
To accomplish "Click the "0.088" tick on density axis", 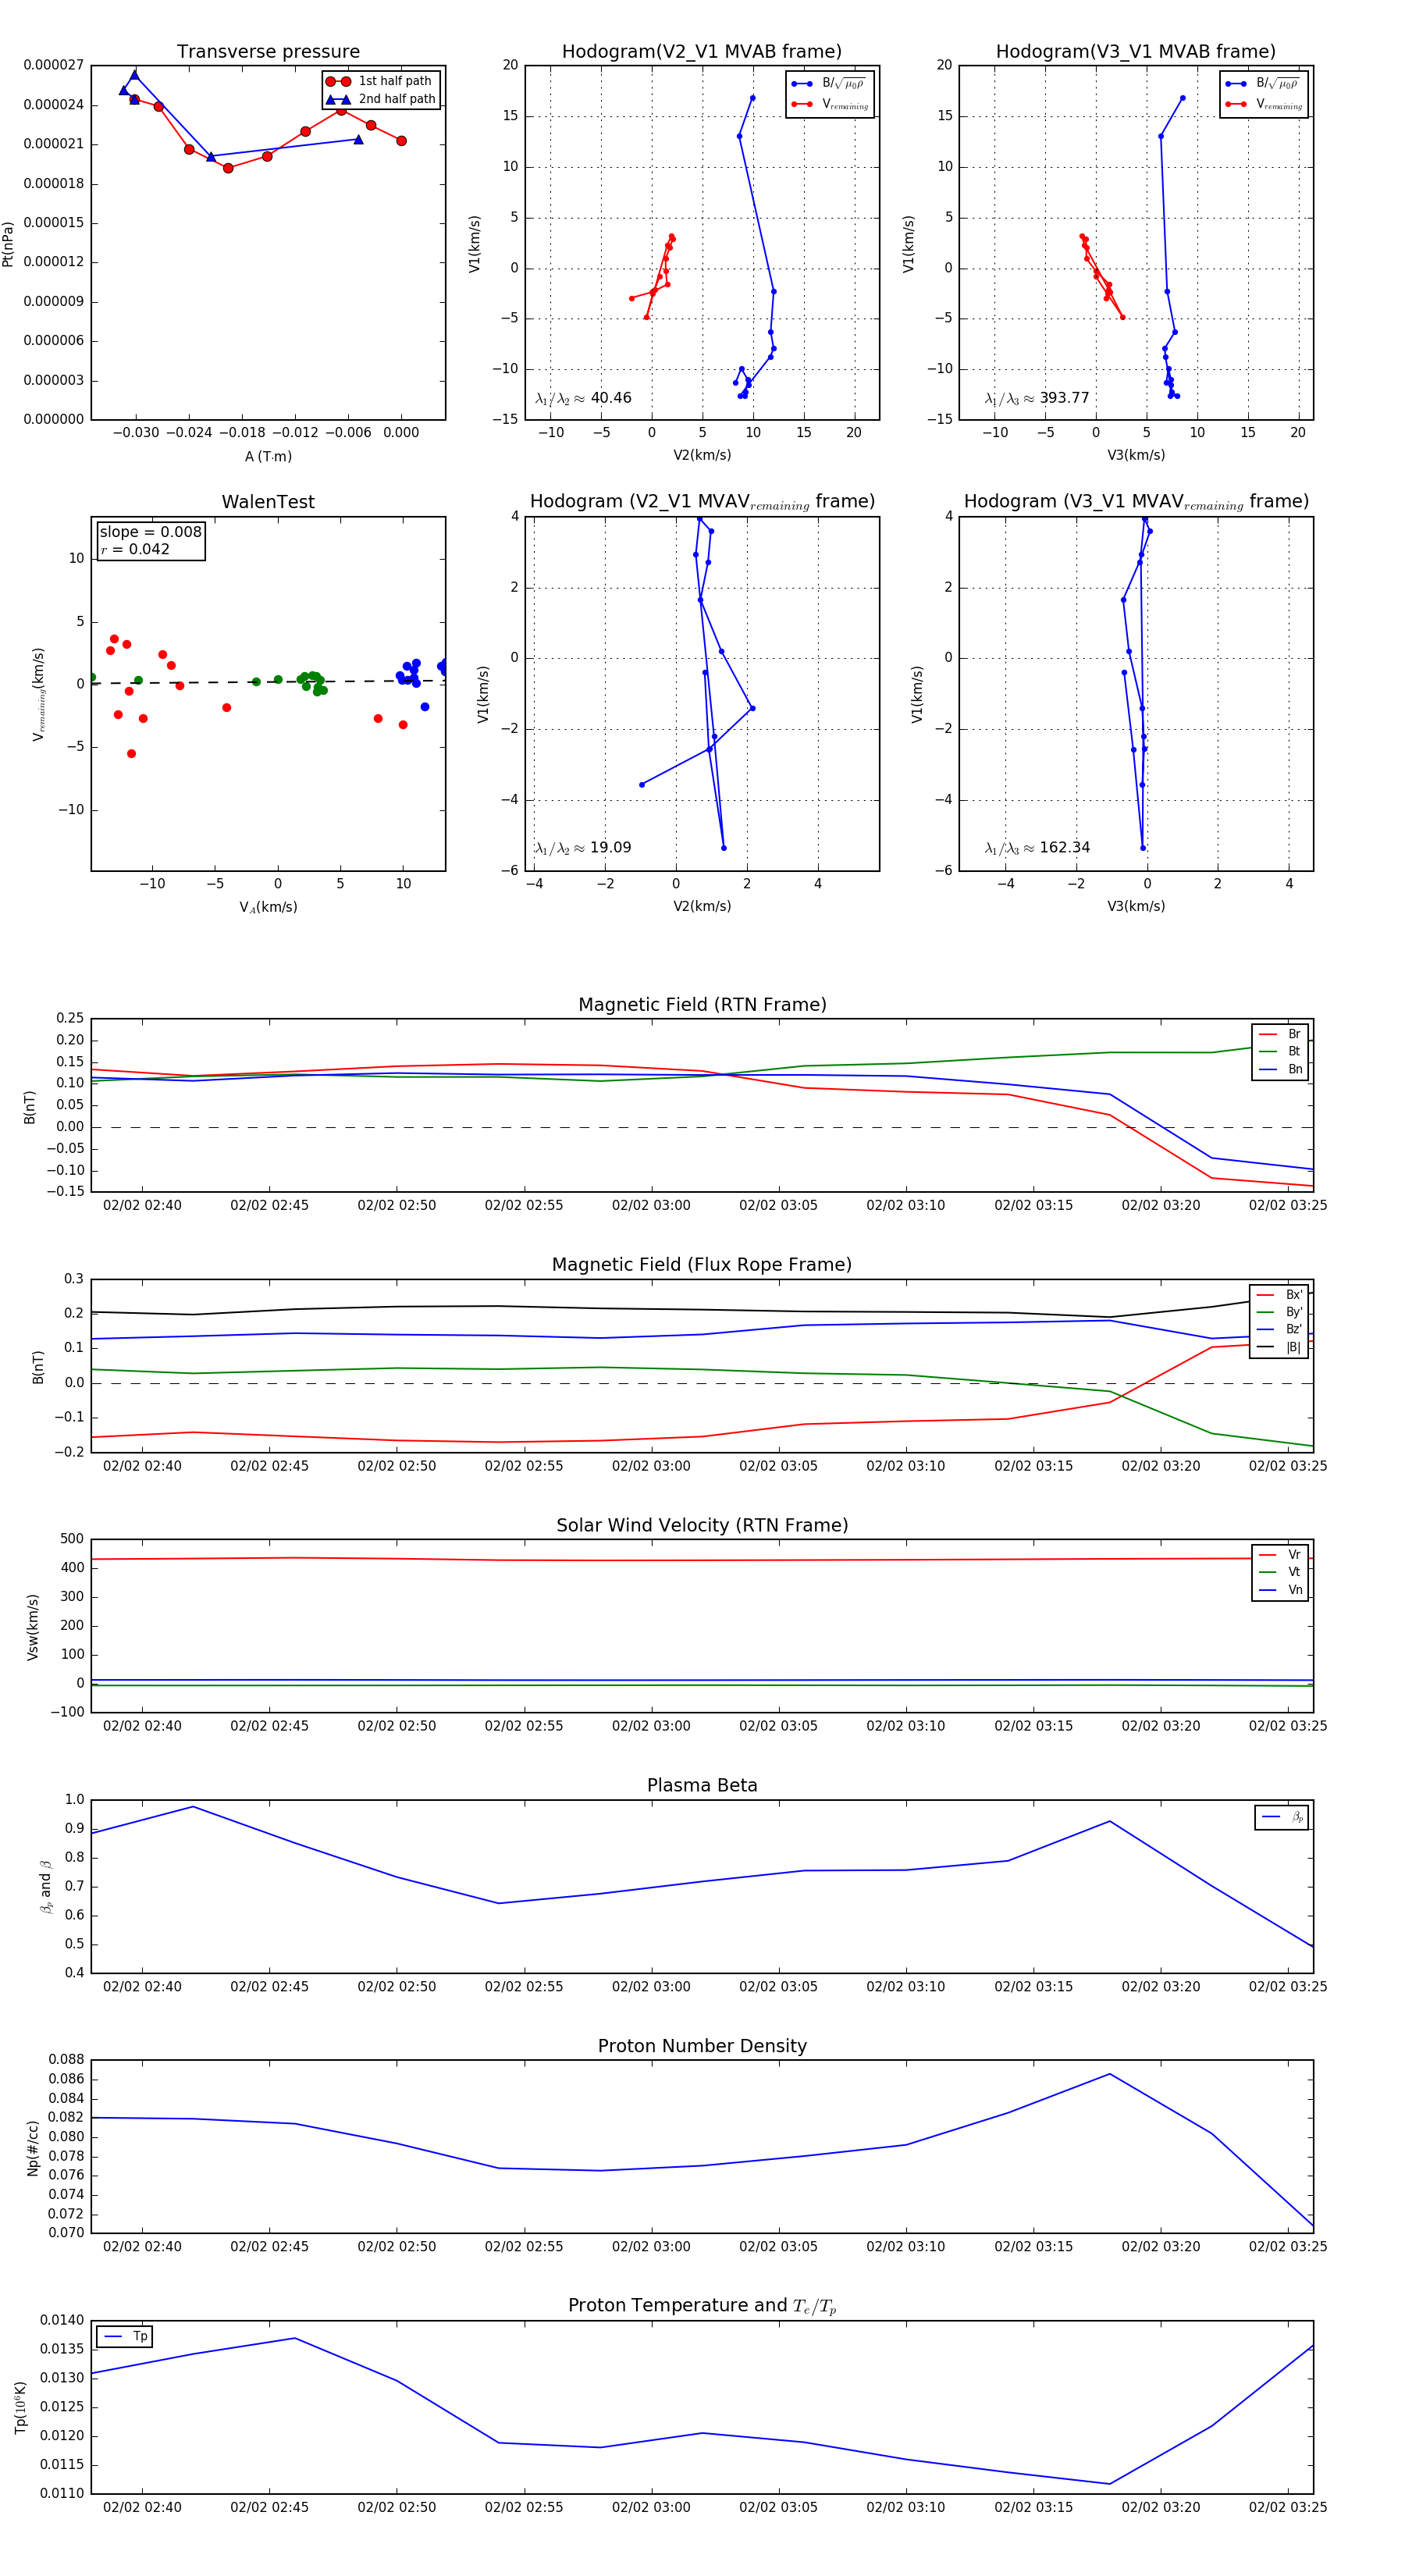I will coord(66,2060).
